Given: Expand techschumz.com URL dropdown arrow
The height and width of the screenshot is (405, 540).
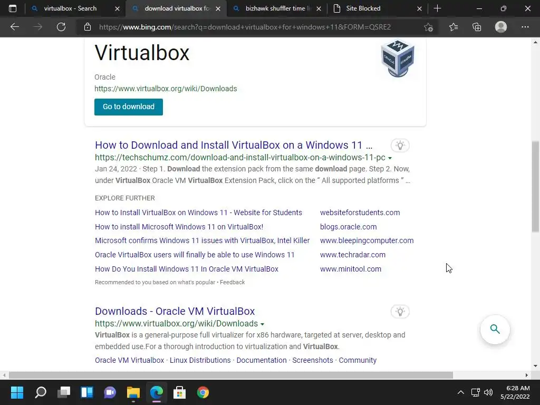Looking at the screenshot, I should 390,158.
